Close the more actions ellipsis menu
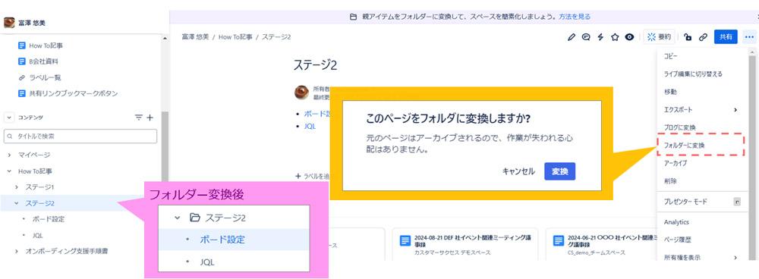This screenshot has height=279, width=759. click(x=750, y=37)
